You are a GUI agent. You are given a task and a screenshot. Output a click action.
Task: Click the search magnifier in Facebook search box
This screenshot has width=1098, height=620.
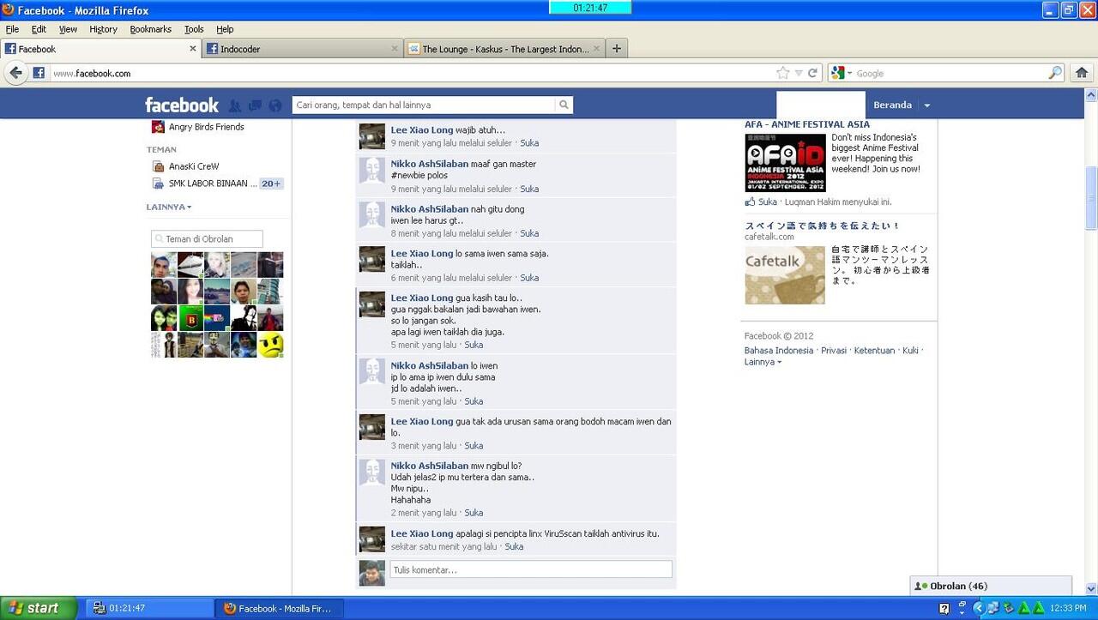pos(564,105)
